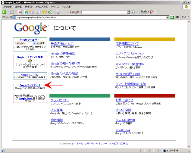Expand the リンク links bar chevron
Image resolution: width=191 pixels, height=153 pixels.
tap(188, 17)
